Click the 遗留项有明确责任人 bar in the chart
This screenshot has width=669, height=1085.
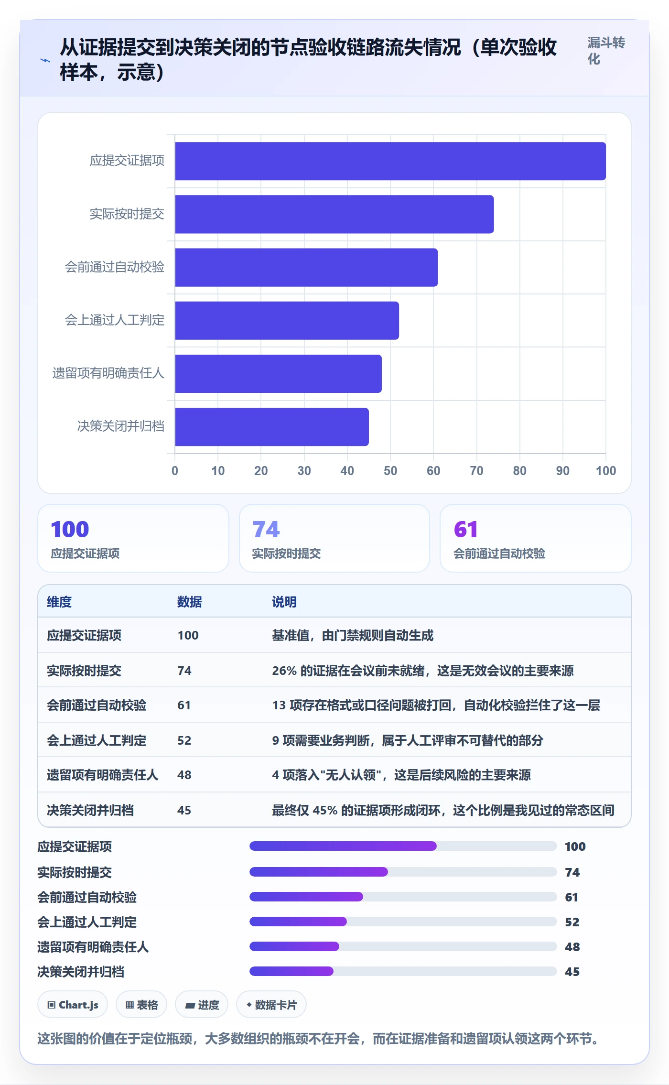tap(278, 374)
